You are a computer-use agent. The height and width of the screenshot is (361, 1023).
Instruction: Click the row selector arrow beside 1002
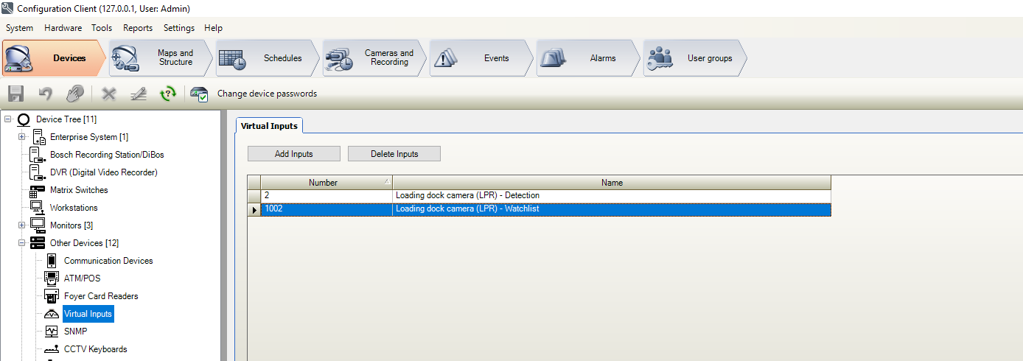(254, 209)
